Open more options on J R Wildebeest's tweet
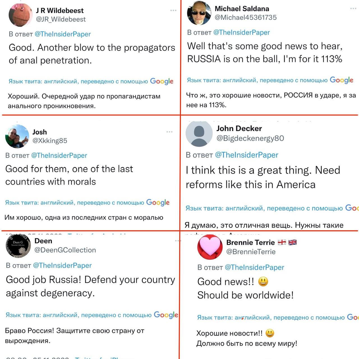The width and height of the screenshot is (359, 359). [173, 11]
